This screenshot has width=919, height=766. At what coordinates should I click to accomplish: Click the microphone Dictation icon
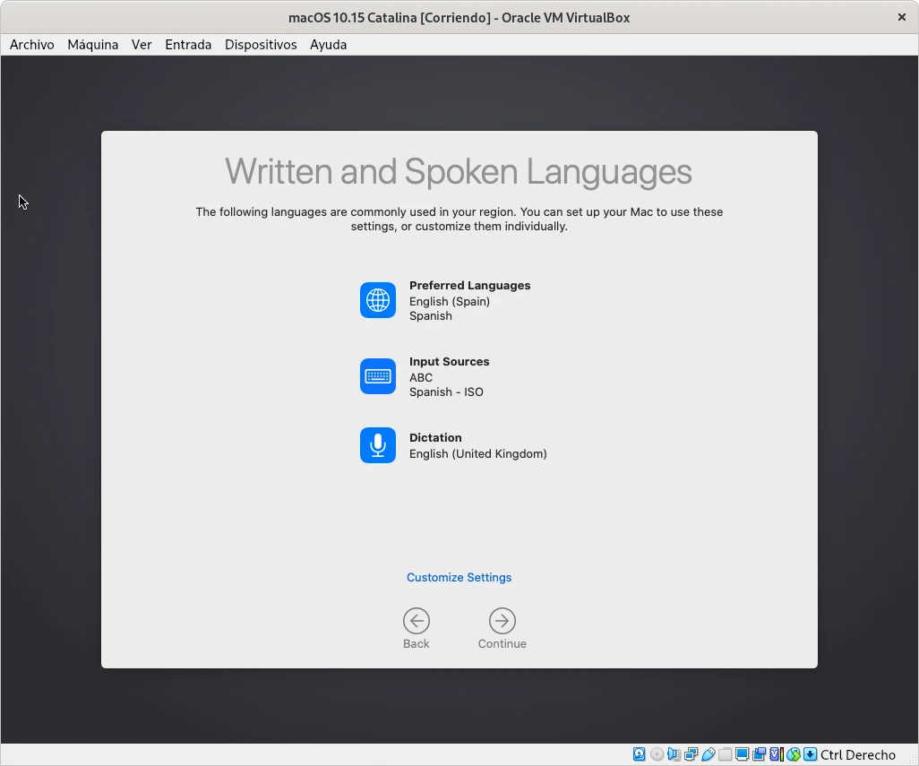(x=378, y=445)
